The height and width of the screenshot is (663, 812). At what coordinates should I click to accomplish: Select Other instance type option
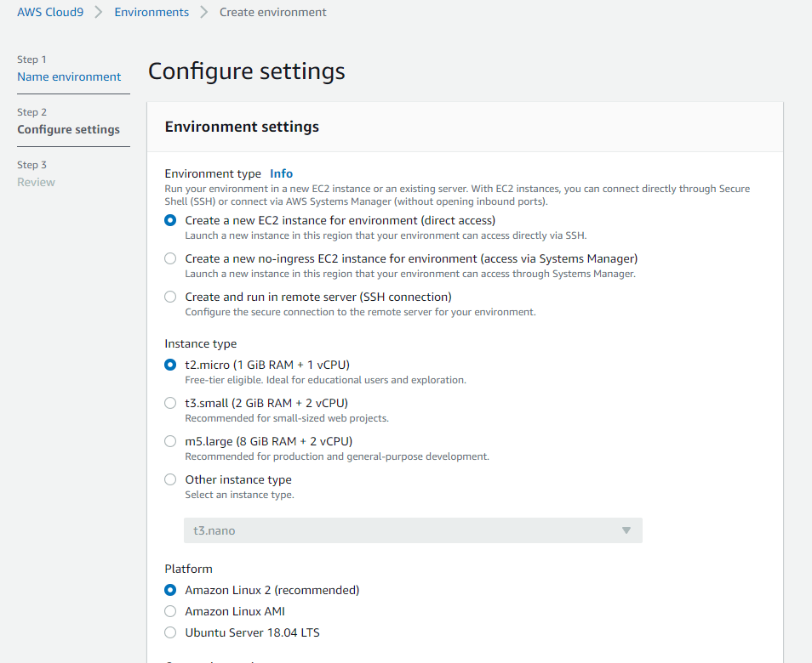click(170, 479)
